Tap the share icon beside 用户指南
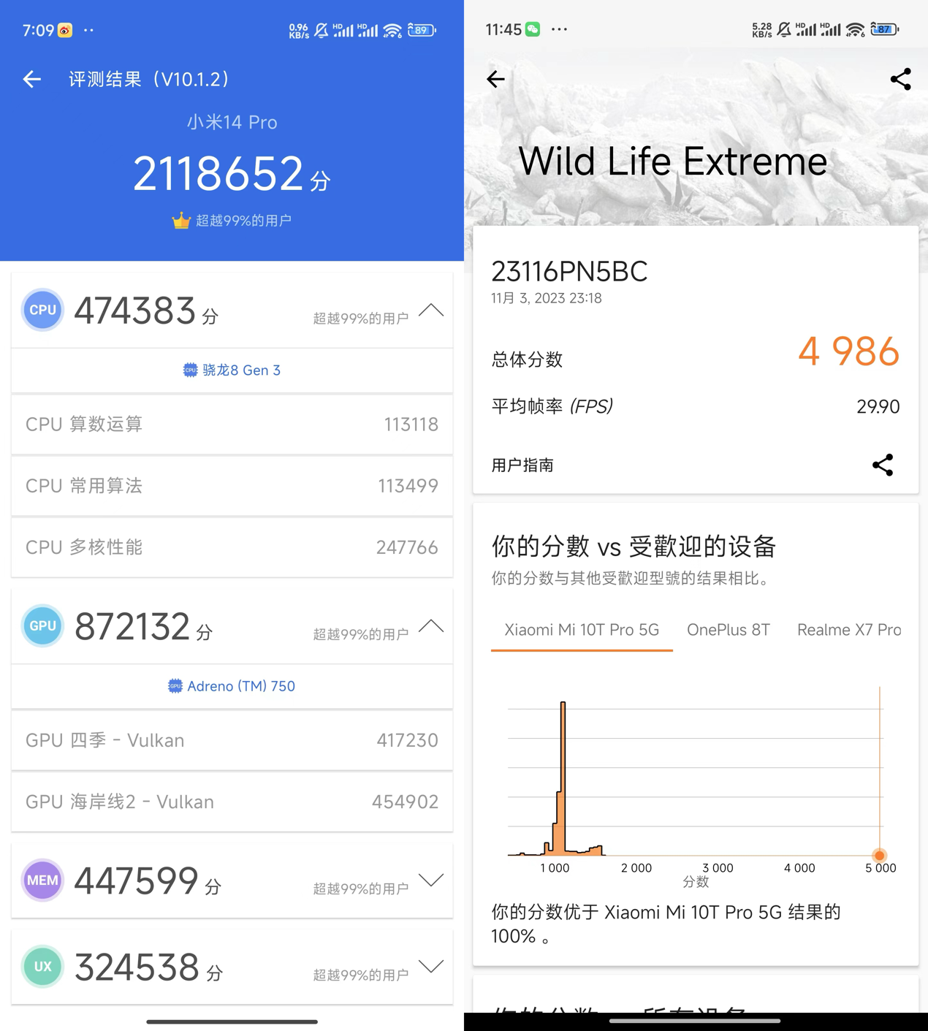Image resolution: width=928 pixels, height=1031 pixels. pos(882,465)
